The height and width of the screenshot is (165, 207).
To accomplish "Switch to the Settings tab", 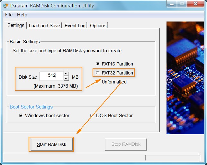I will (x=16, y=25).
